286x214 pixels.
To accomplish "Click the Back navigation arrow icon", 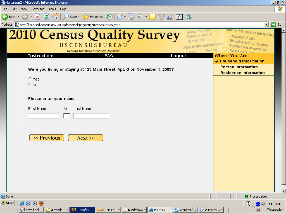I will (x=5, y=17).
